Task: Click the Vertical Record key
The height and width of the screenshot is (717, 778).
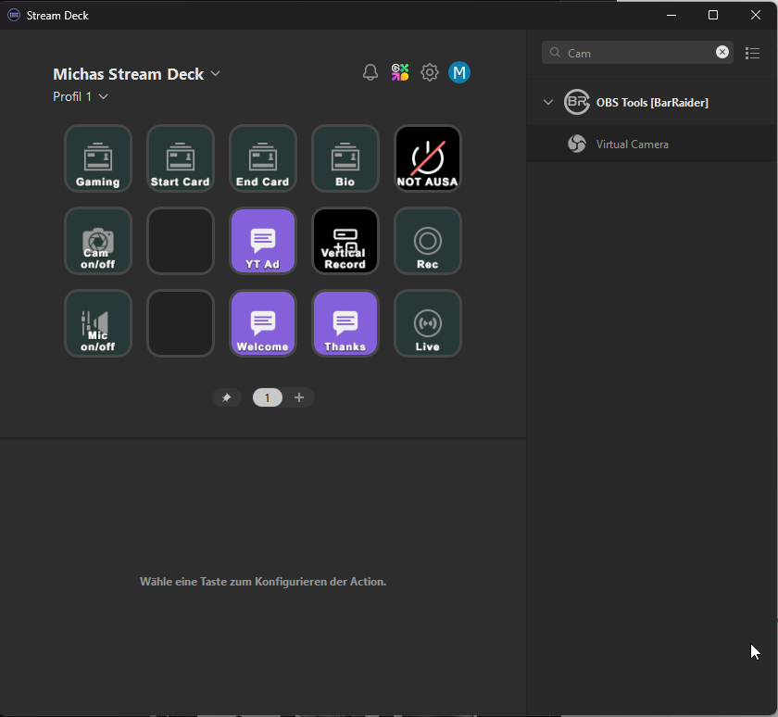Action: 345,241
